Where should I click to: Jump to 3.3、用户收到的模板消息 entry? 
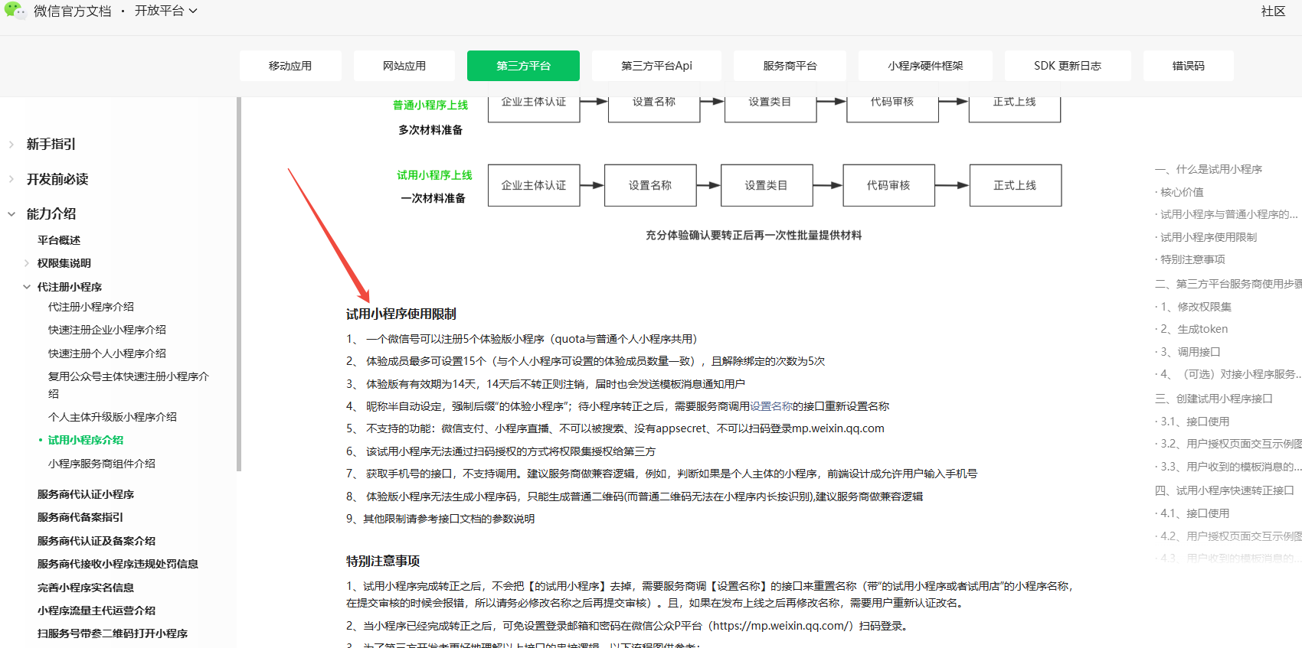point(1230,467)
